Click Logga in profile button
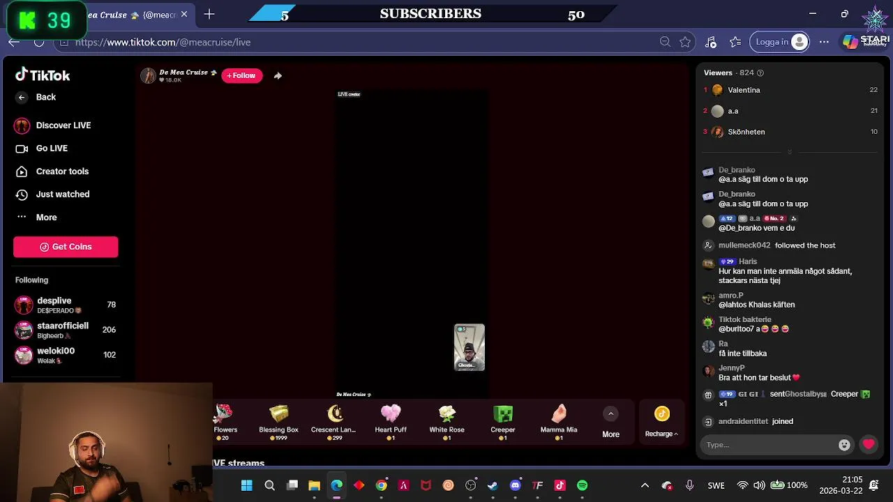 click(x=781, y=42)
